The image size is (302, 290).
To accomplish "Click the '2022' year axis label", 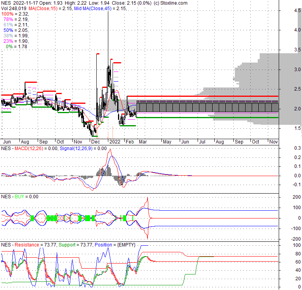I will (115, 142).
